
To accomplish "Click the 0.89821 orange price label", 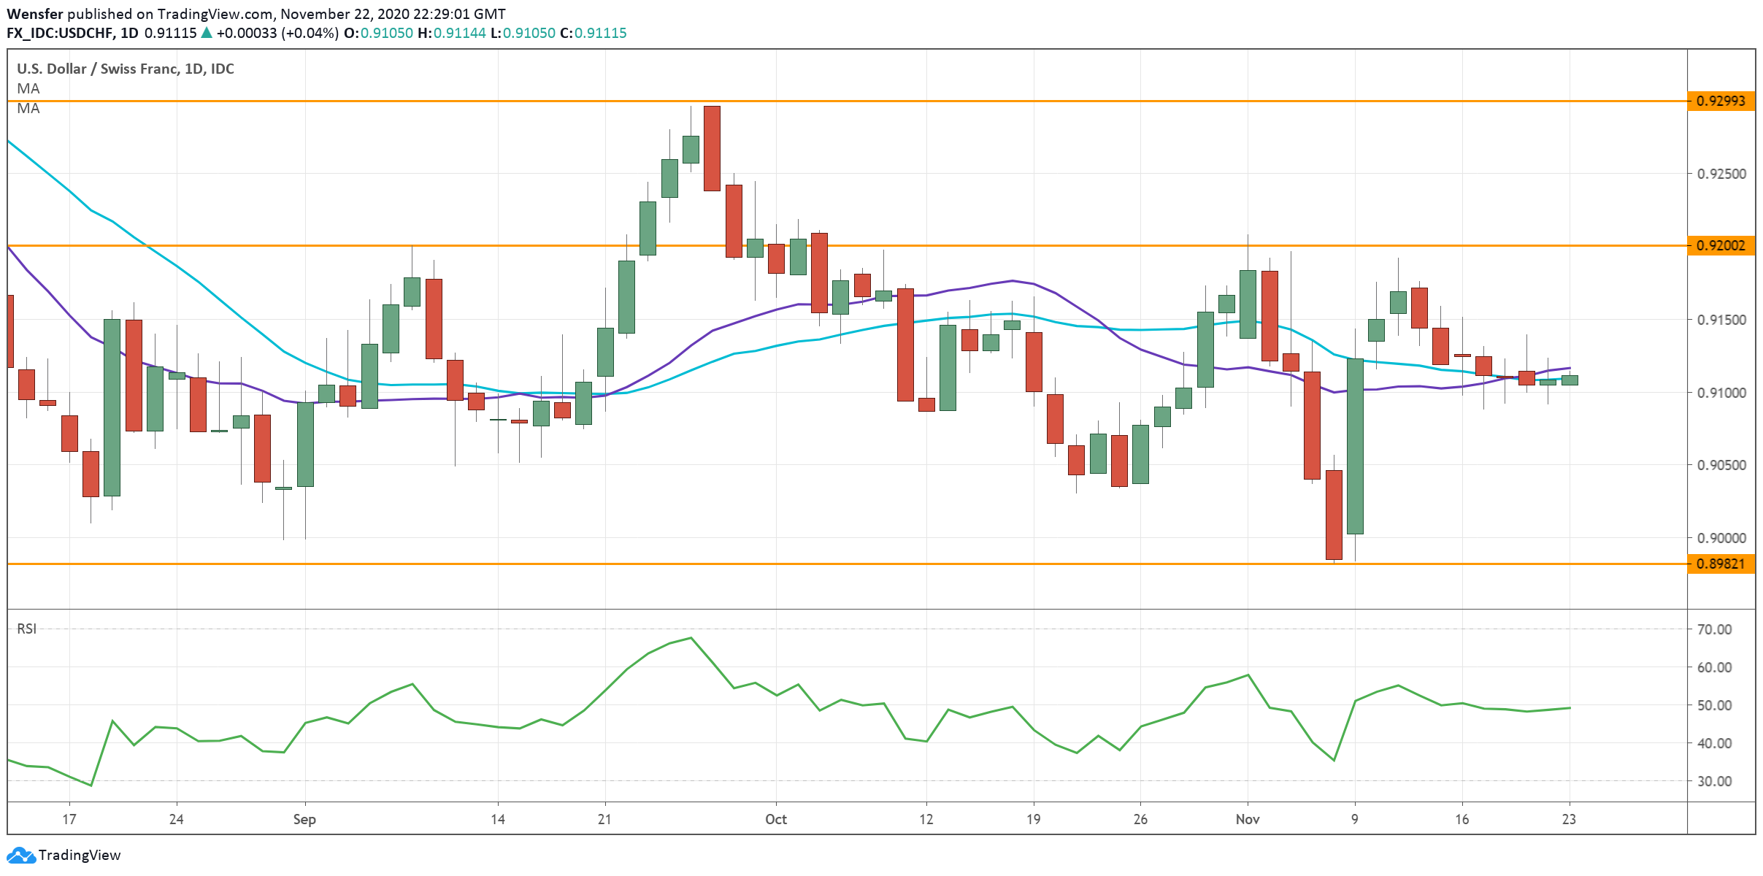I will (1720, 564).
